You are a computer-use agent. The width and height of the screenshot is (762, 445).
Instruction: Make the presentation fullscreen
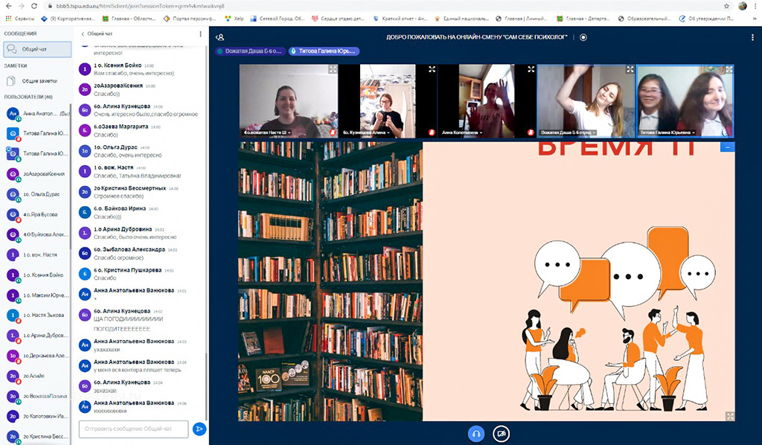(729, 416)
